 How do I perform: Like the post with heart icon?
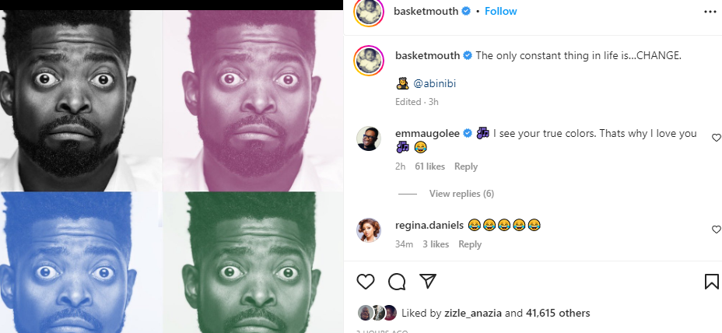pos(366,281)
